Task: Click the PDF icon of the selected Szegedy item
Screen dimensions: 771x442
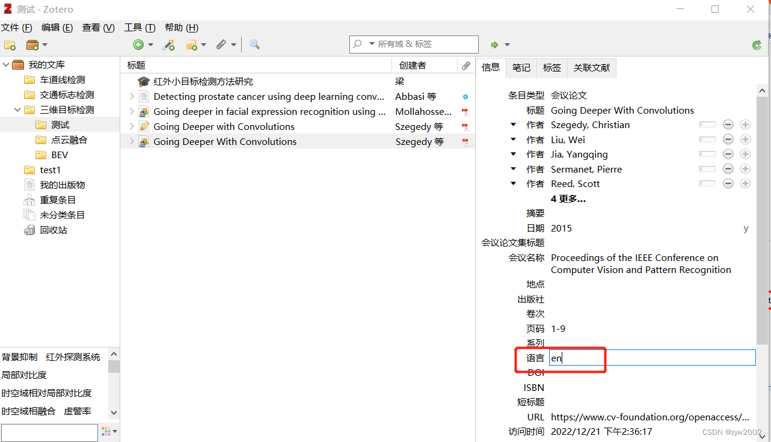Action: click(465, 142)
